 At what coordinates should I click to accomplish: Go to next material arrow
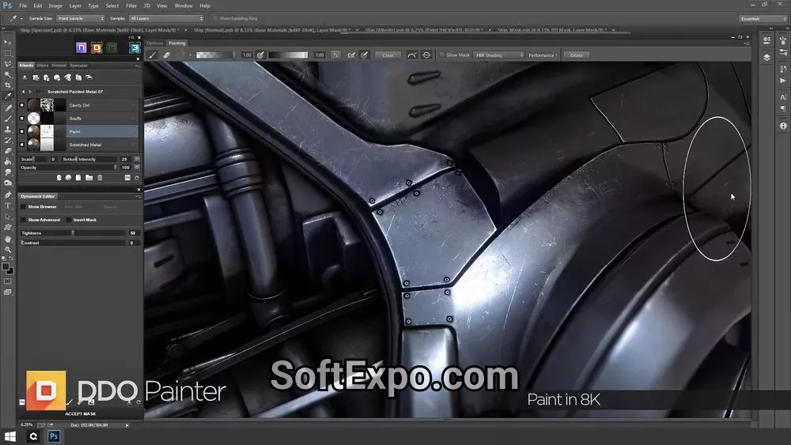point(30,92)
